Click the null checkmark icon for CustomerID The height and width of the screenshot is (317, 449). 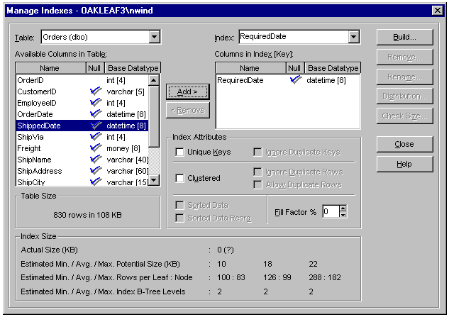[x=96, y=91]
